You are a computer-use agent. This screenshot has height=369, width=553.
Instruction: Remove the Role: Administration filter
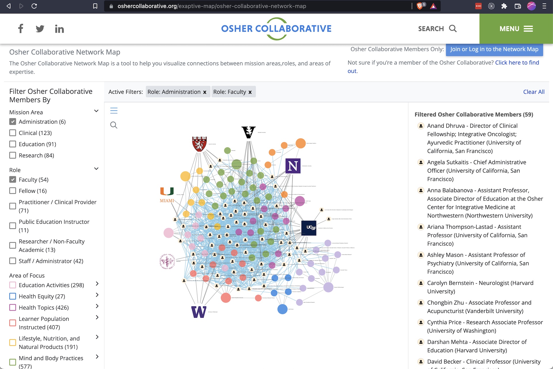(205, 92)
